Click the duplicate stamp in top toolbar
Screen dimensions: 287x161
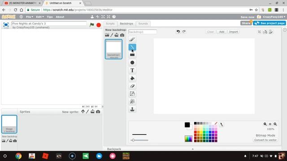pyautogui.click(x=92, y=17)
